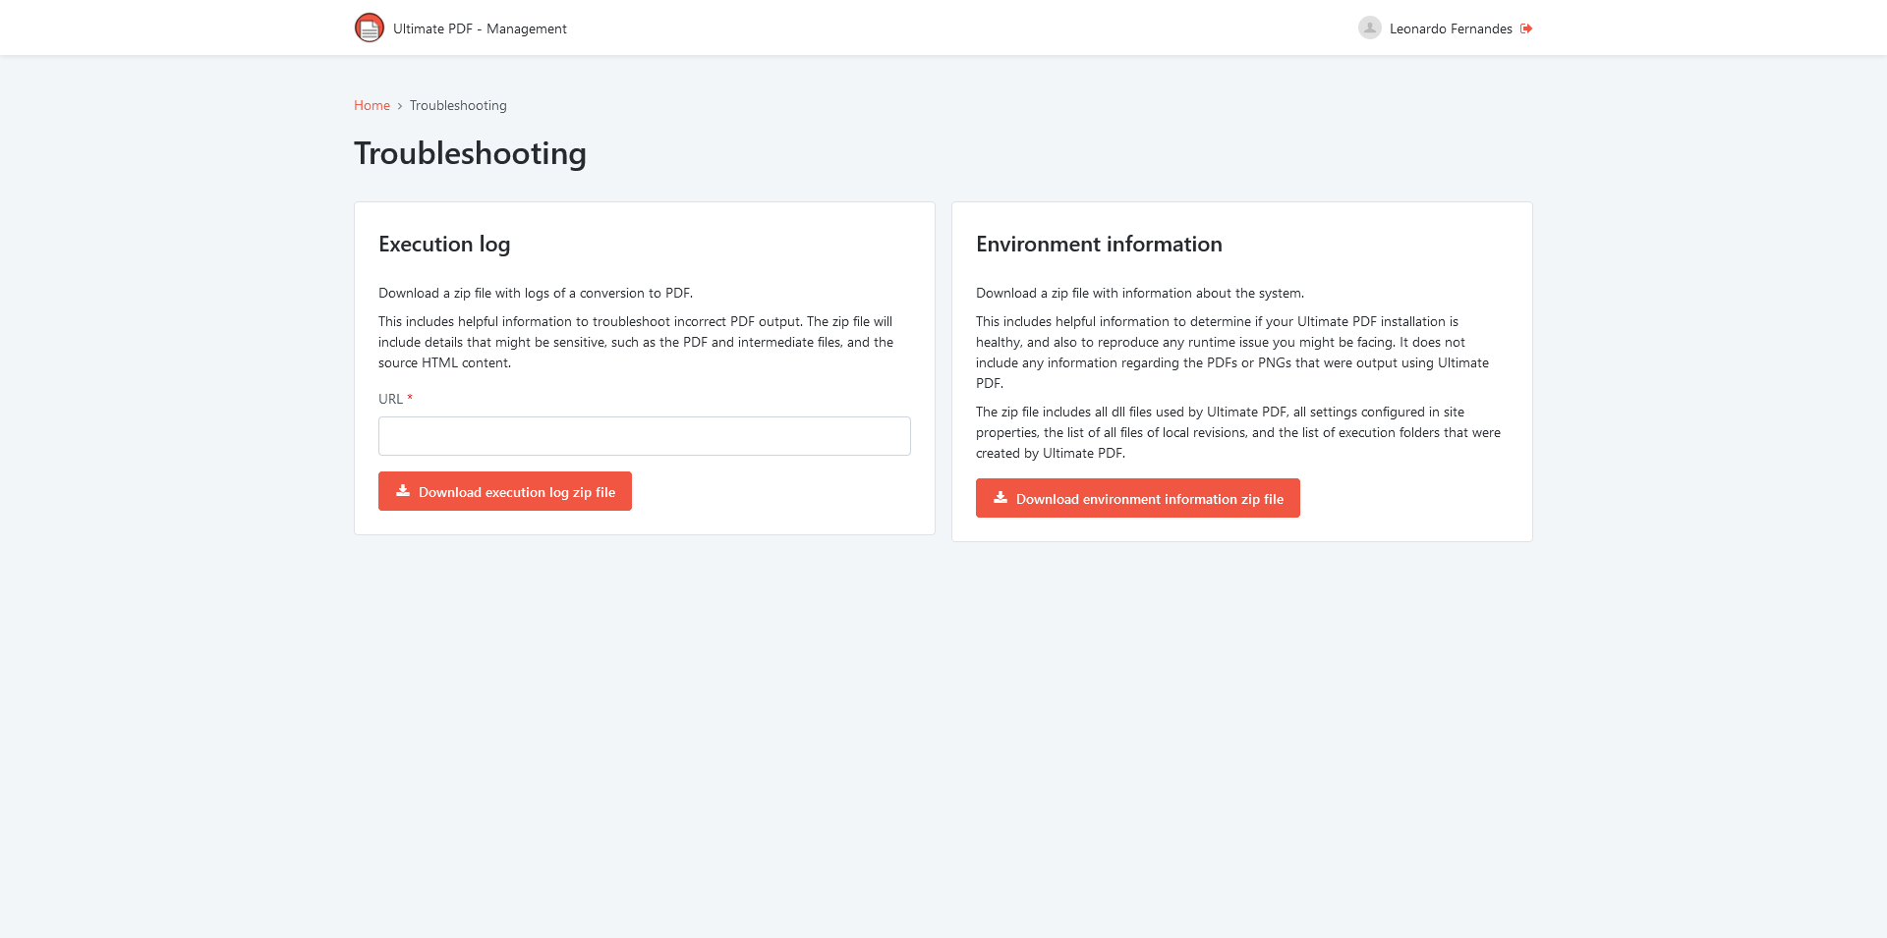The width and height of the screenshot is (1887, 938).
Task: Click the execution log description text
Action: pyautogui.click(x=536, y=293)
